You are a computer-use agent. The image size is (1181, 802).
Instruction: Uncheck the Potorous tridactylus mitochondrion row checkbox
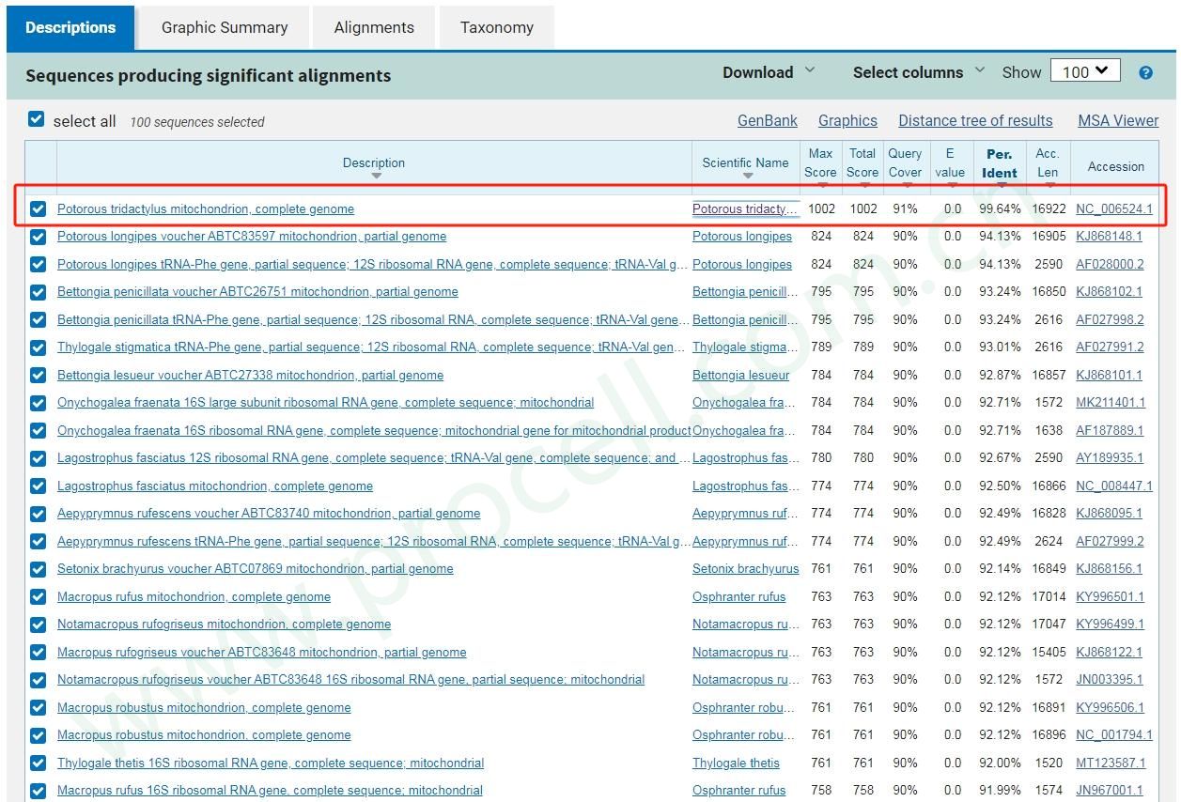(38, 209)
